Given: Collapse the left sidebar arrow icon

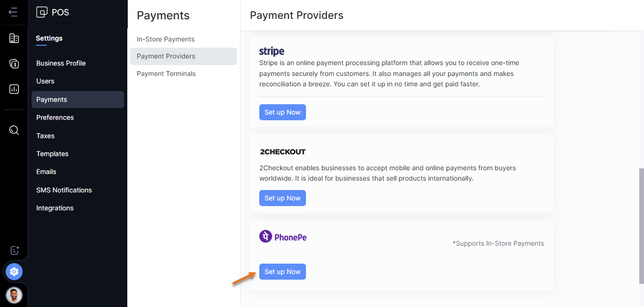Looking at the screenshot, I should coord(13,12).
